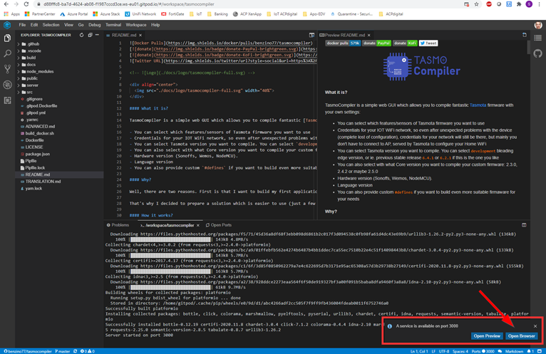Select TRANSLATION.md file

point(43,182)
